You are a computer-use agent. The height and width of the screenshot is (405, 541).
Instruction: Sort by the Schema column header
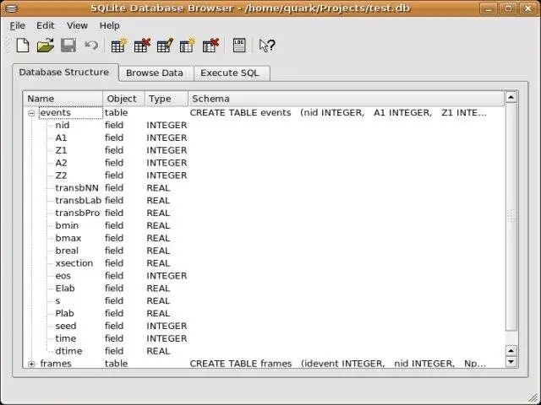click(346, 99)
